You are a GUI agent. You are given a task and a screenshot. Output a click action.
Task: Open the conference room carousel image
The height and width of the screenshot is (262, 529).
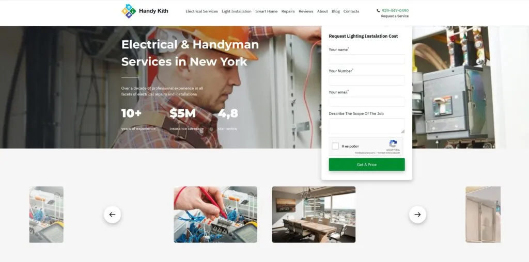click(314, 215)
